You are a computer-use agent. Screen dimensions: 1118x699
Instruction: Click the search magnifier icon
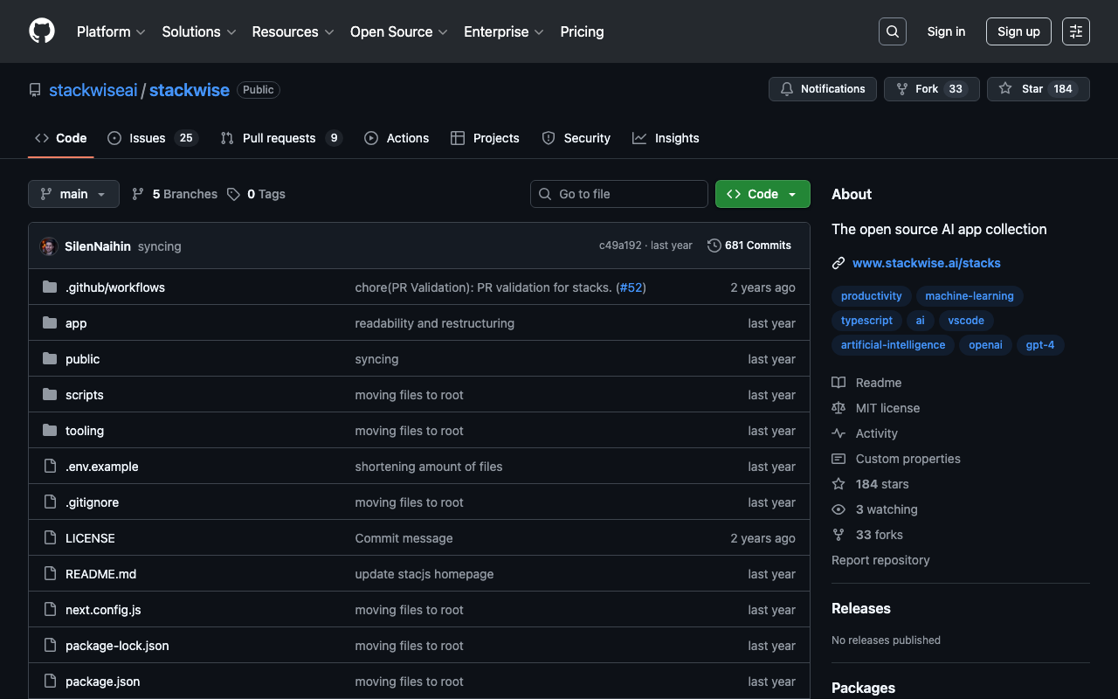tap(892, 31)
